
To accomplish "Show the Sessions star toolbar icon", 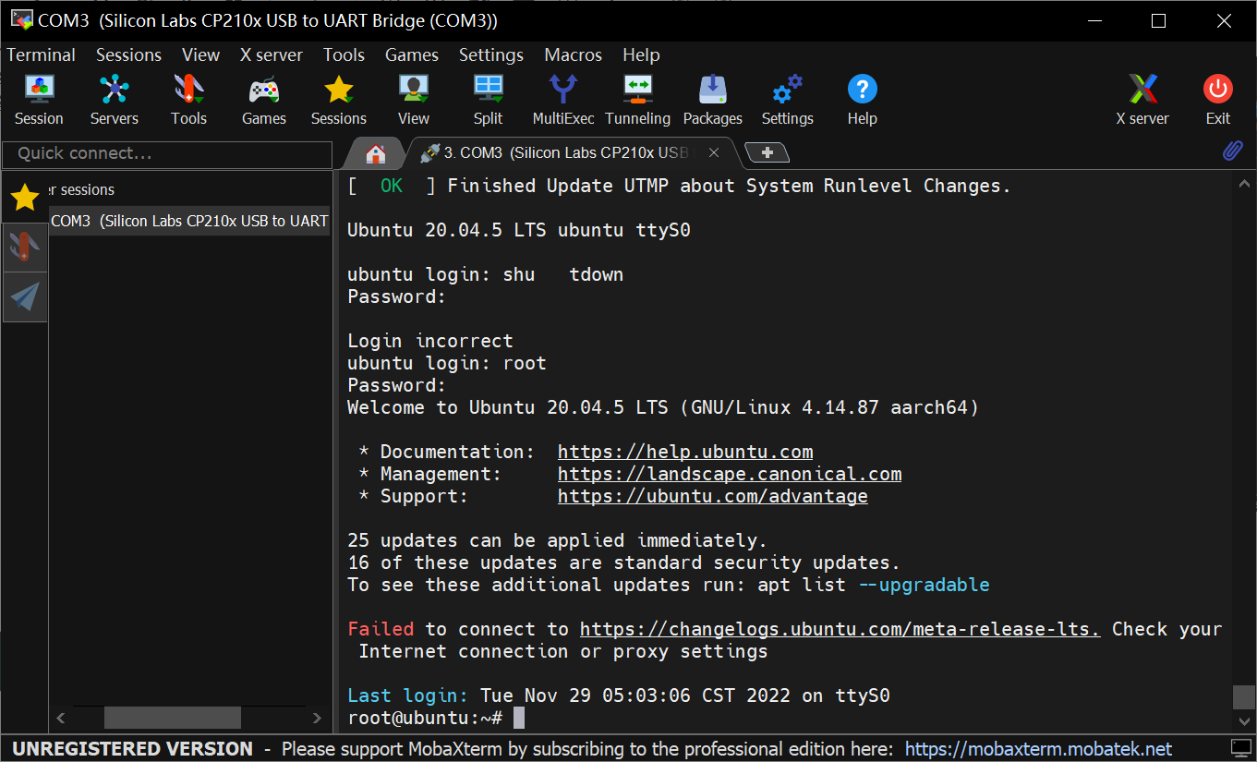I will 339,100.
